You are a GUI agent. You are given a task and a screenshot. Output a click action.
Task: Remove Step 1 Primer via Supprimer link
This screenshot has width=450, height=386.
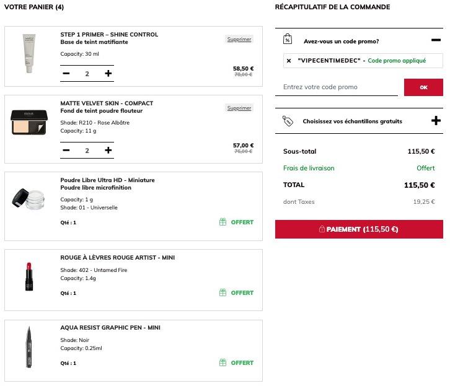pos(239,39)
